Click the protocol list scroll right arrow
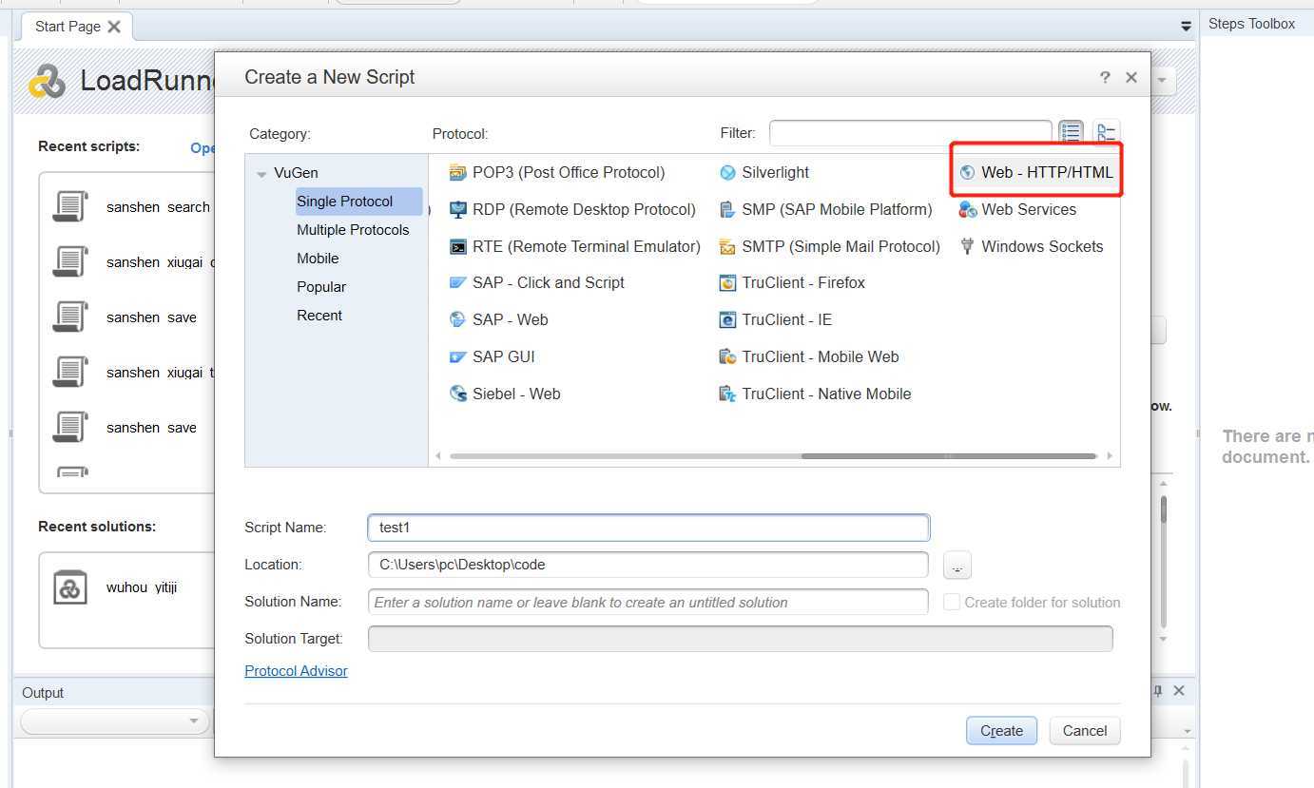 coord(1110,456)
